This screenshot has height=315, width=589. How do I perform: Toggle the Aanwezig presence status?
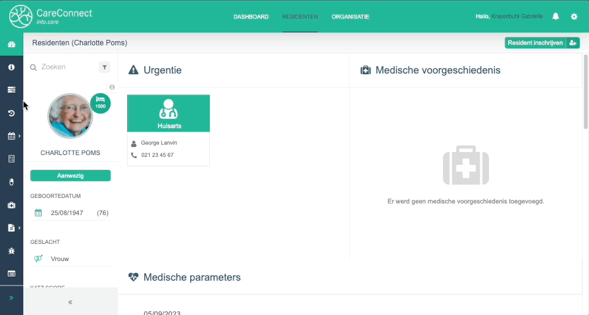click(71, 176)
